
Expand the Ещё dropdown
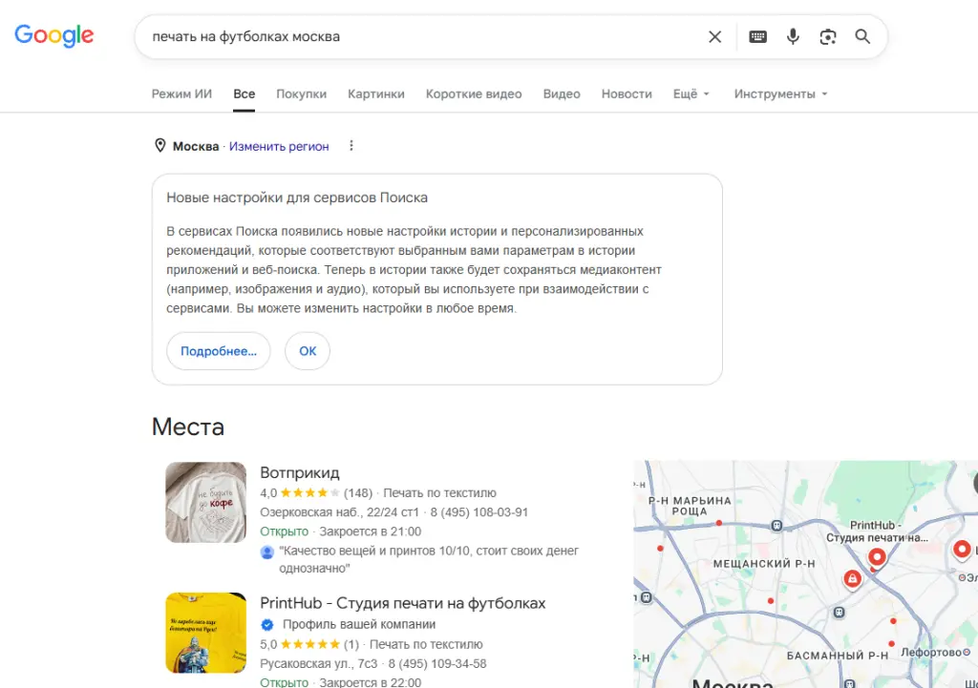click(x=691, y=94)
